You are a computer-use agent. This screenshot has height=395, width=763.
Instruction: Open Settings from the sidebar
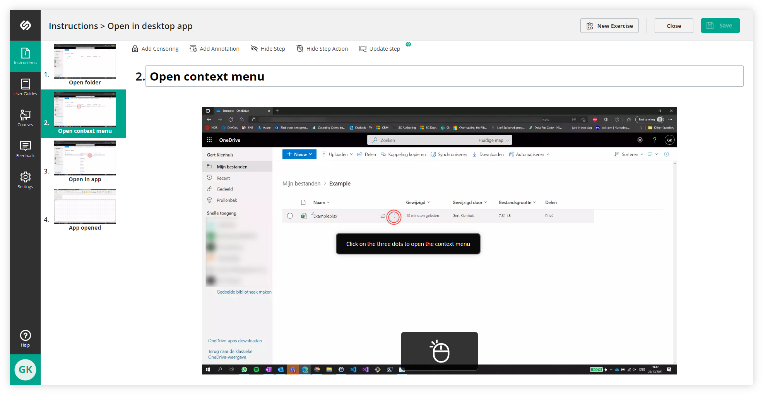pyautogui.click(x=25, y=180)
